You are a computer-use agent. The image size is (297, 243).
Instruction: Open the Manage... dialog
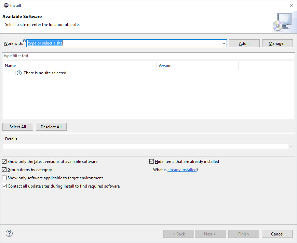pos(277,43)
